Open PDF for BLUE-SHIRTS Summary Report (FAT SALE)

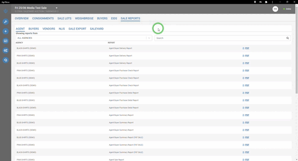(x=247, y=137)
